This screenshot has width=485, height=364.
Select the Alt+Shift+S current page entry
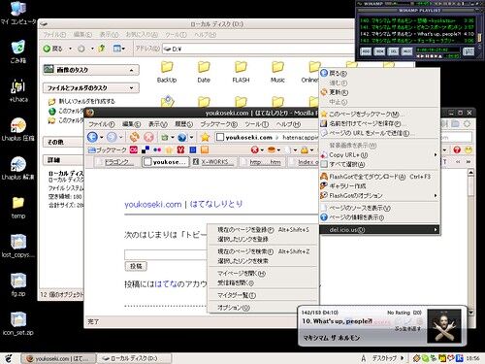click(x=263, y=230)
